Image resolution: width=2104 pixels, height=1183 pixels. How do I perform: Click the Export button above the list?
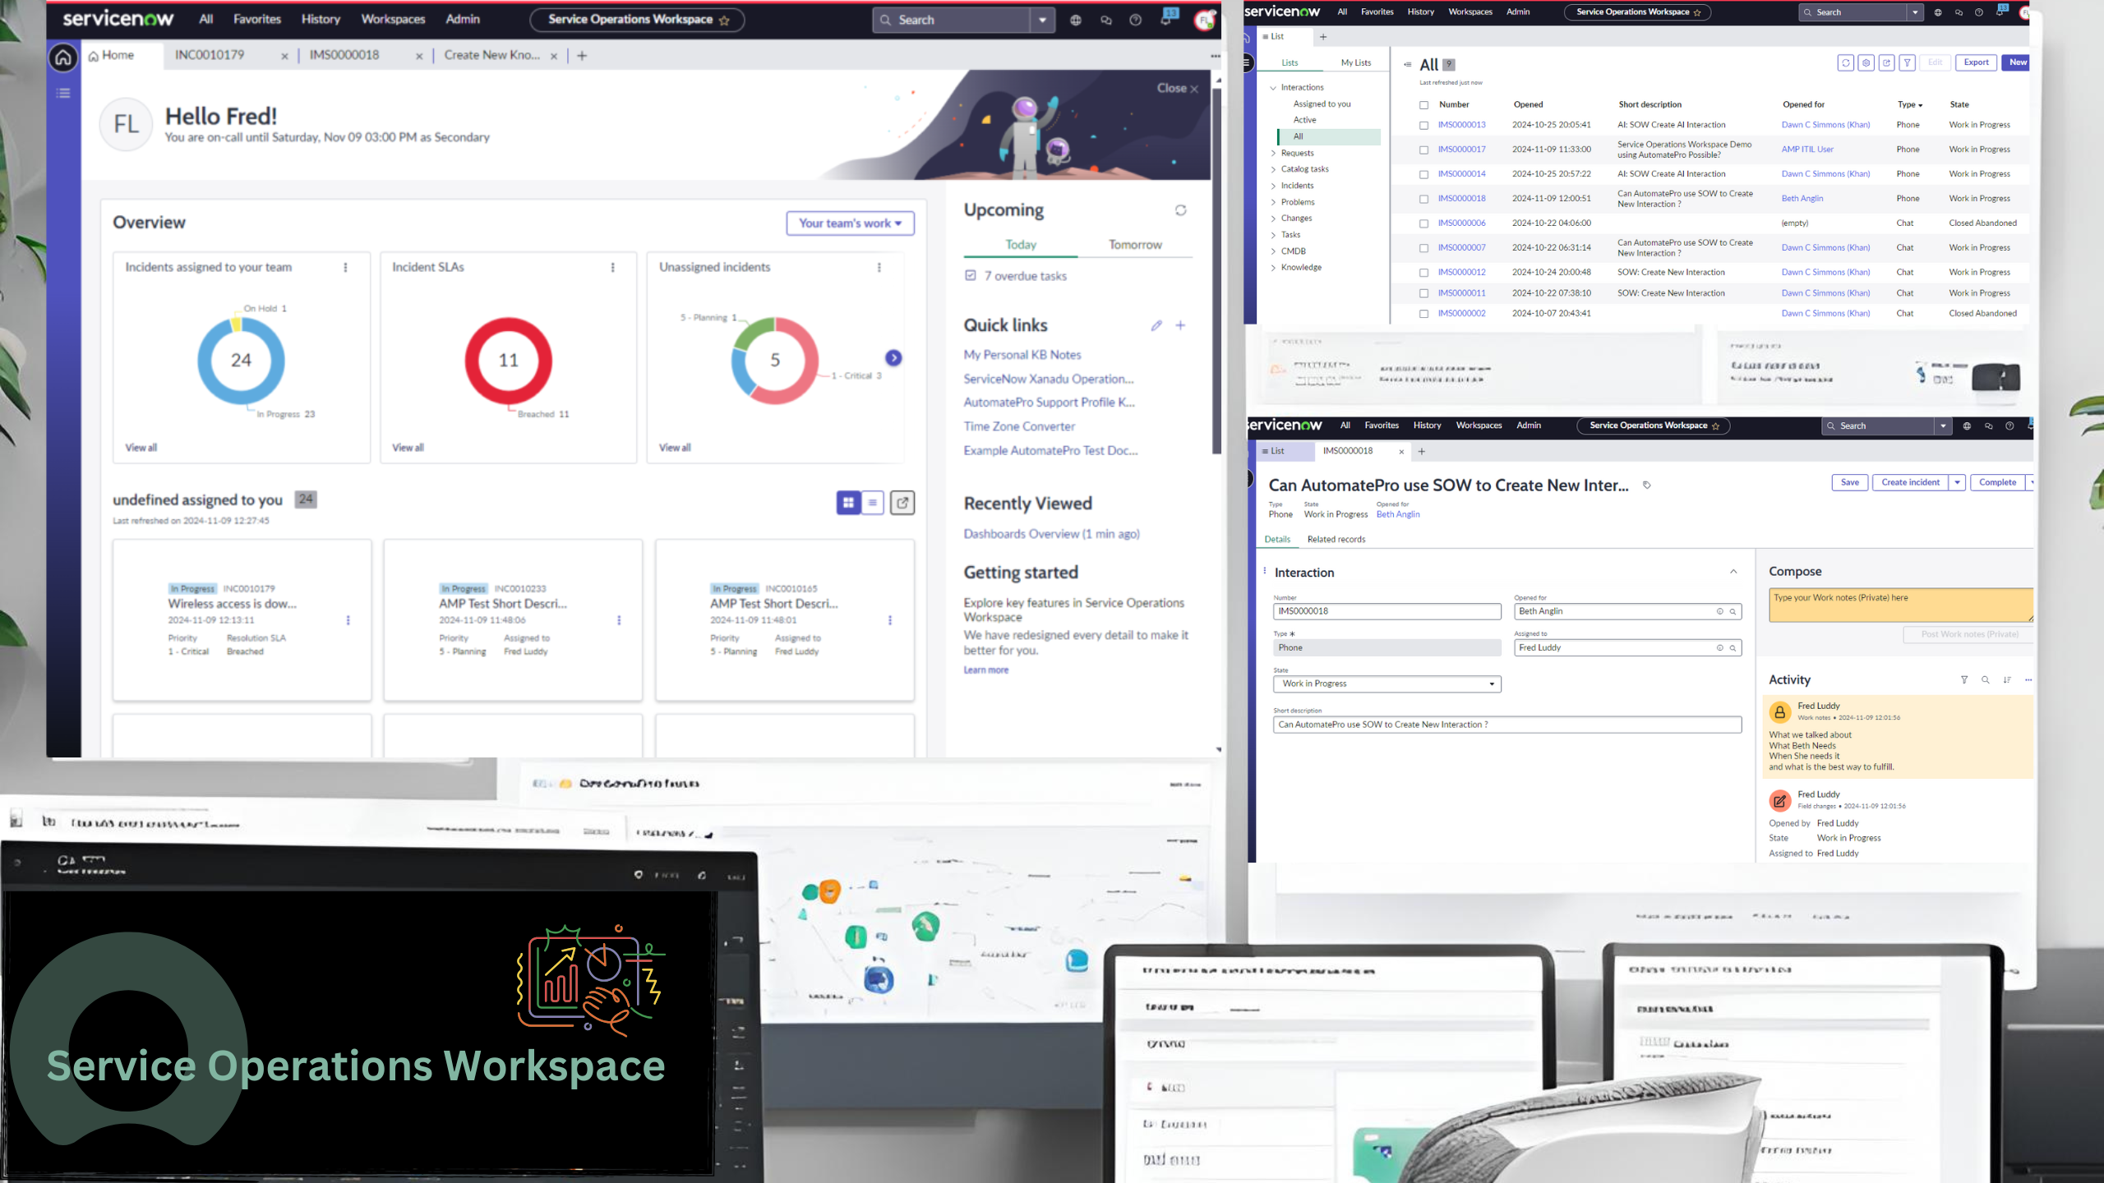coord(1976,62)
